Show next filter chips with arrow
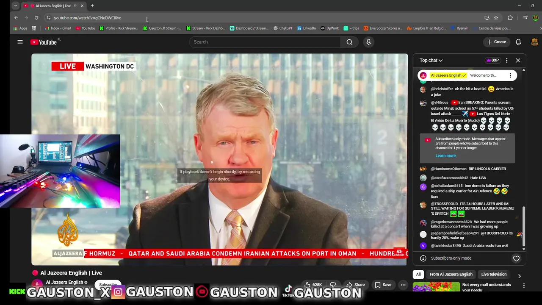The width and height of the screenshot is (542, 305). (x=519, y=276)
